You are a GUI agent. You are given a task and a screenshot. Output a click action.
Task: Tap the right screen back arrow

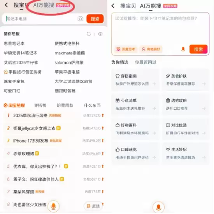pos(113,6)
